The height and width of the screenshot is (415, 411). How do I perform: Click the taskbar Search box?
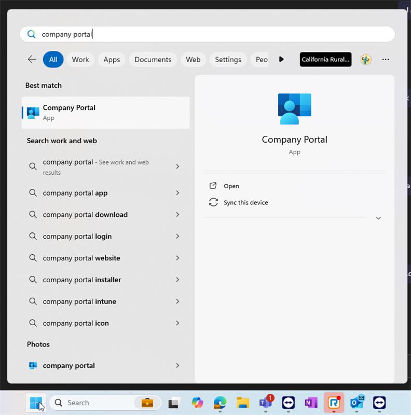point(105,403)
